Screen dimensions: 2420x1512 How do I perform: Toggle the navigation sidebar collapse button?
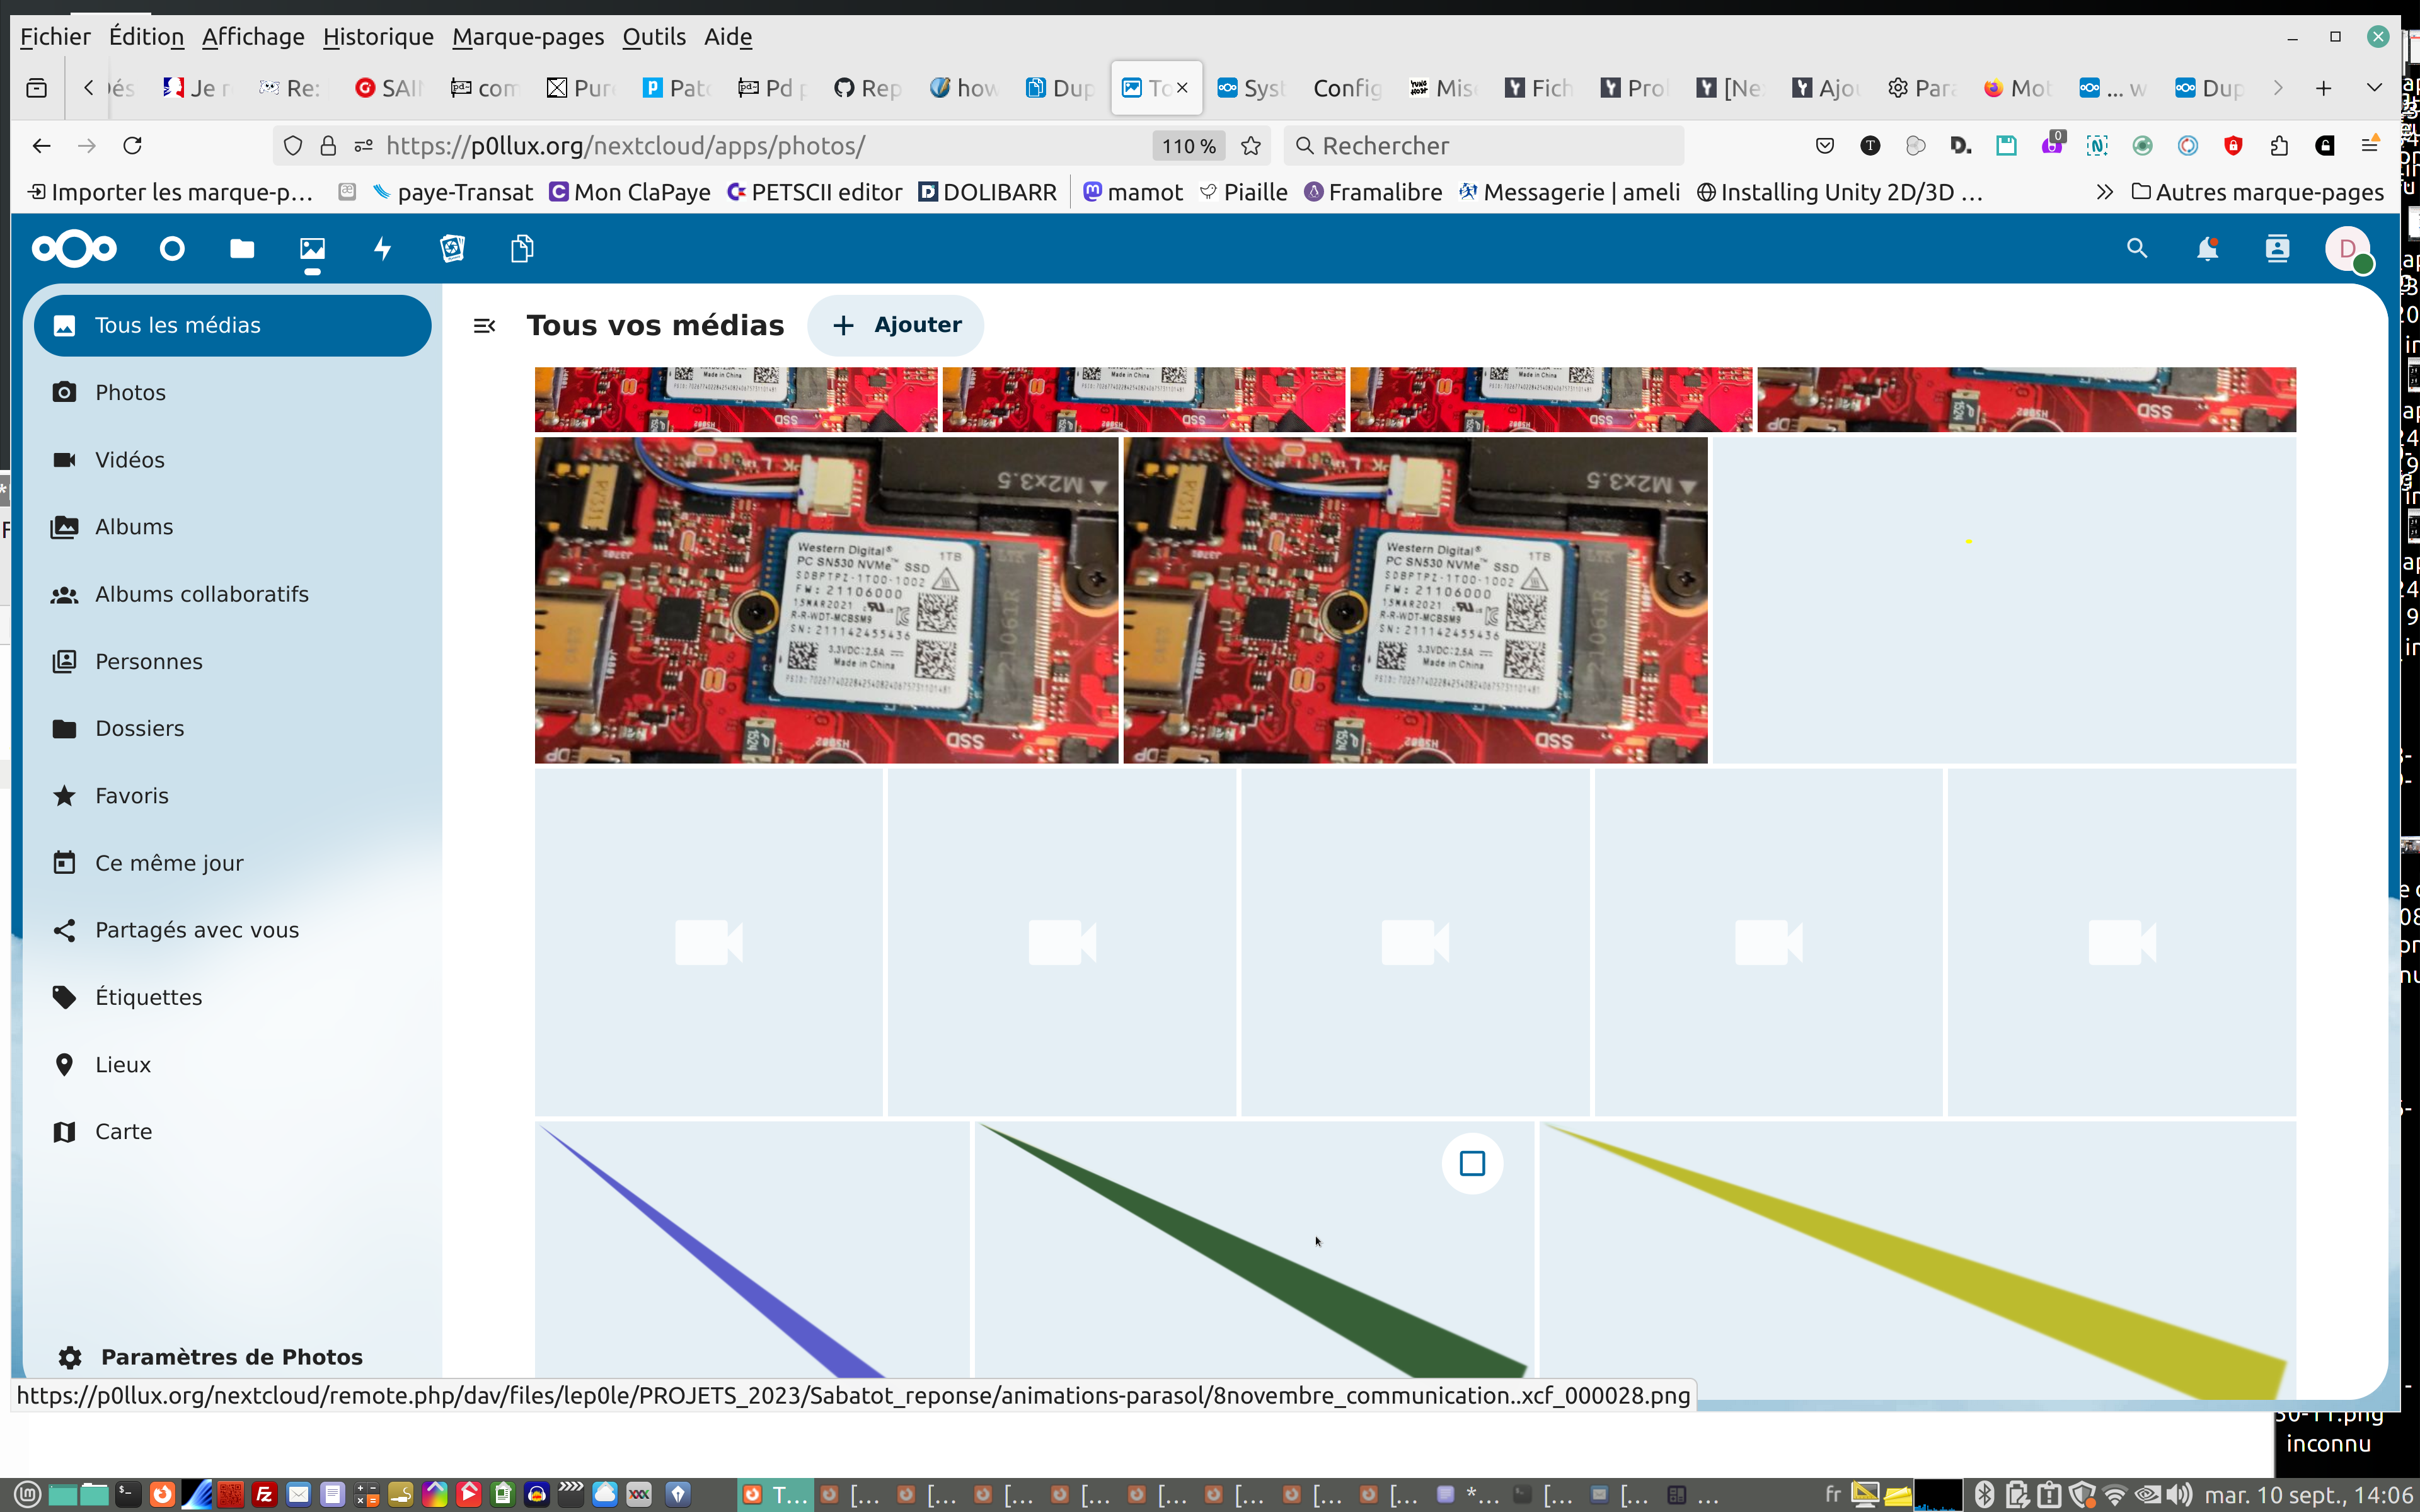[x=484, y=325]
